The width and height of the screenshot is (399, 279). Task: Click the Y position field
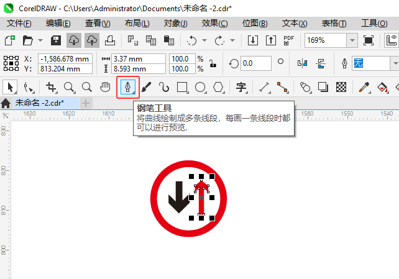tap(65, 69)
